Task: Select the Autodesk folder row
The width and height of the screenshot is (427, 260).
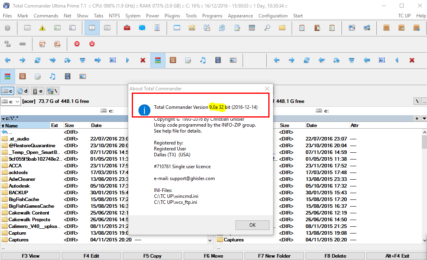Action: coord(65,186)
